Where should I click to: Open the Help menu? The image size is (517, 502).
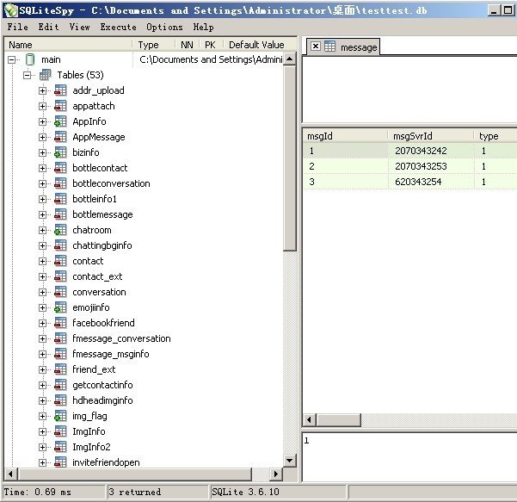(x=203, y=27)
